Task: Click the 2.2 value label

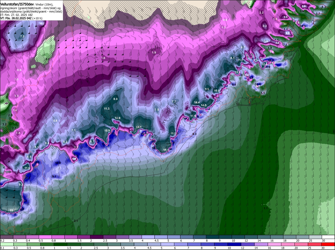Action: (x=261, y=13)
